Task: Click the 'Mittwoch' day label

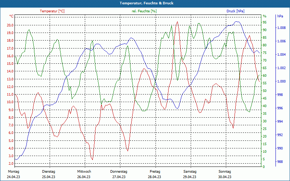Action: 84,172
